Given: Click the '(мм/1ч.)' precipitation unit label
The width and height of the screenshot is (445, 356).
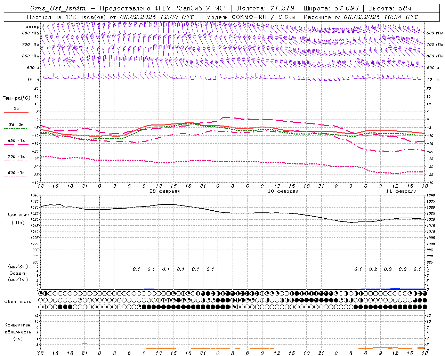Looking at the screenshot, I should pyautogui.click(x=18, y=280).
